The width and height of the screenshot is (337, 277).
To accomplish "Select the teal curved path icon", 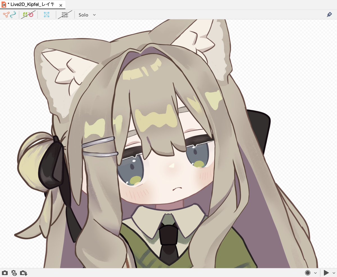I will coord(13,15).
